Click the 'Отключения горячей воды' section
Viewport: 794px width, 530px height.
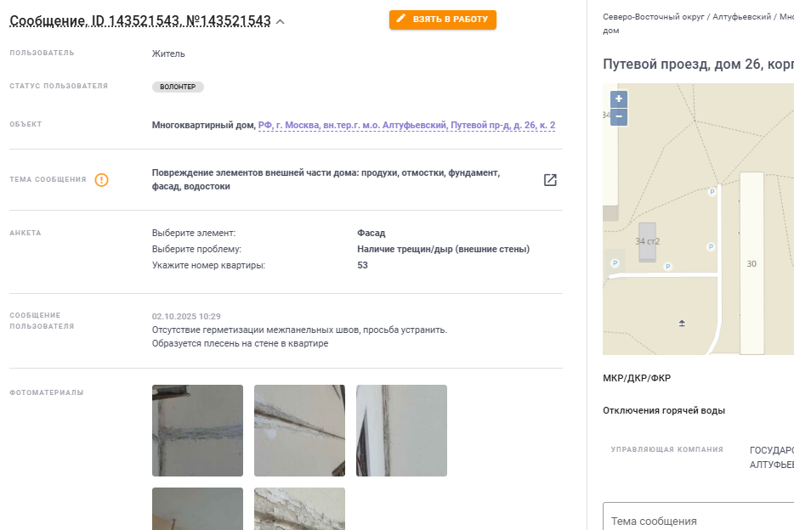[664, 410]
